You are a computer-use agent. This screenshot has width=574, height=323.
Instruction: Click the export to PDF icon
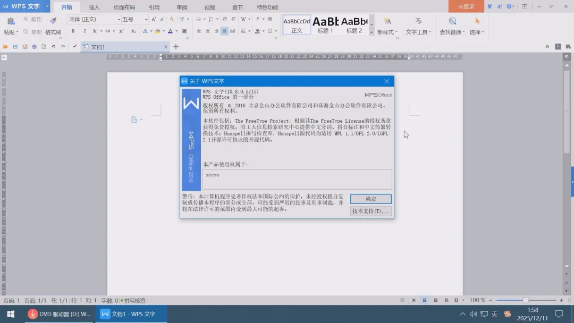[24, 47]
